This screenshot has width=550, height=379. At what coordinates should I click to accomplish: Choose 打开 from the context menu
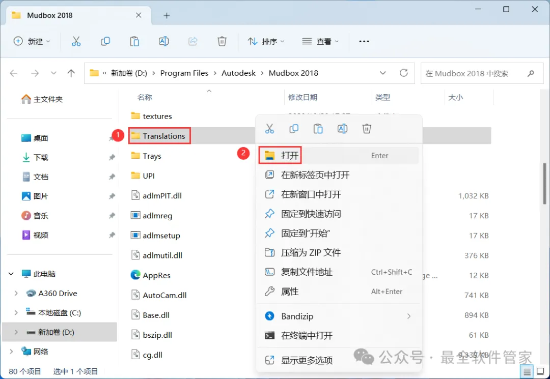[339, 156]
